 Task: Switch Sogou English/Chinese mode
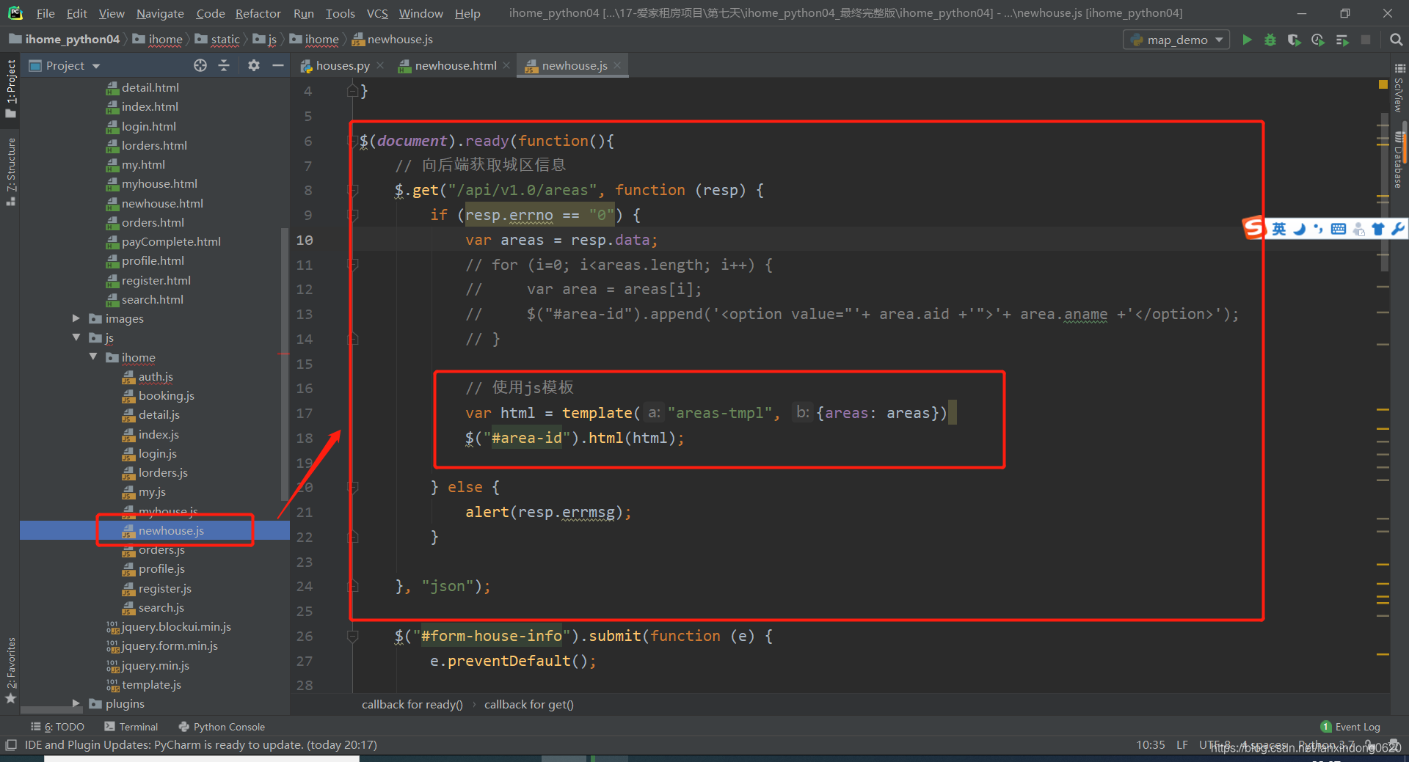pos(1279,229)
